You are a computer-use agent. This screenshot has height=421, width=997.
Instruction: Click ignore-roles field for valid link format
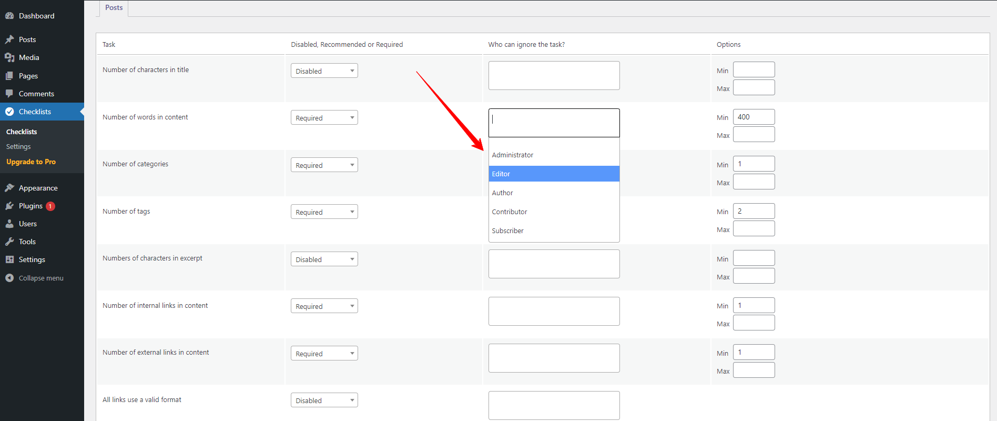tap(554, 405)
